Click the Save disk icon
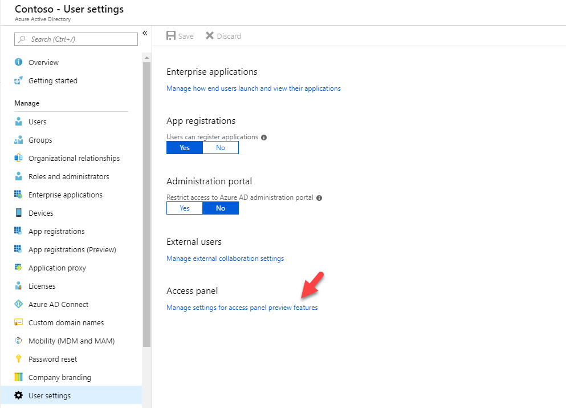Viewport: 566px width, 408px height. [171, 36]
